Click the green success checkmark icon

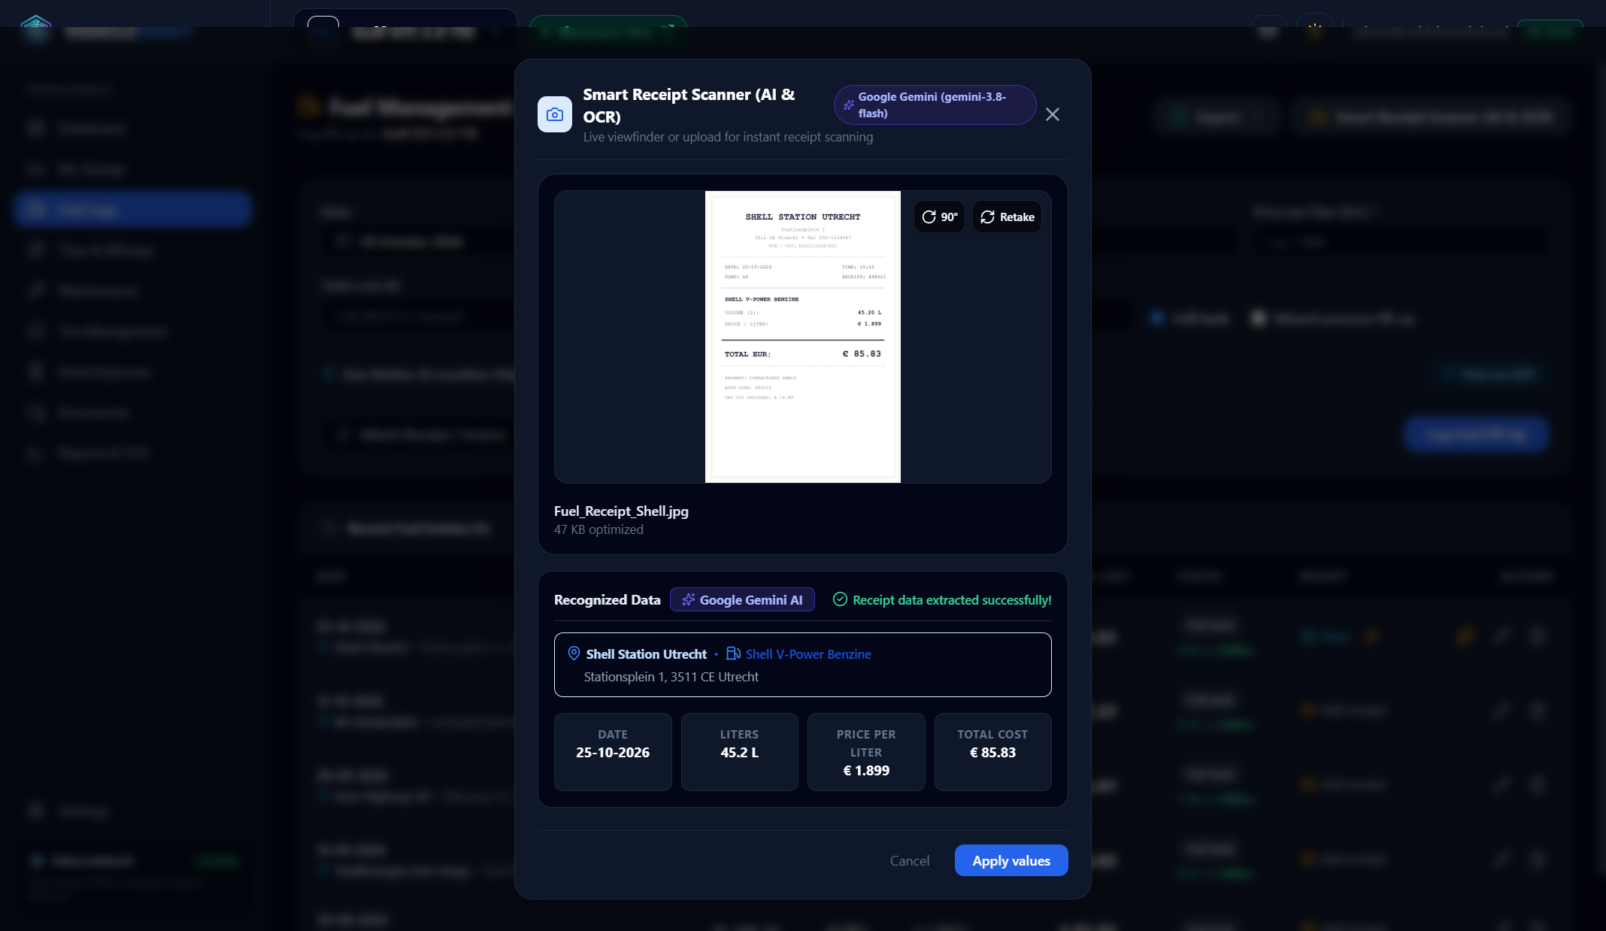(x=841, y=599)
